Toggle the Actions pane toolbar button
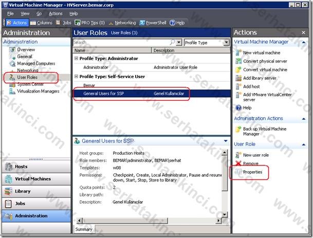Viewport: 313px width, 238px height. pyautogui.click(x=17, y=23)
